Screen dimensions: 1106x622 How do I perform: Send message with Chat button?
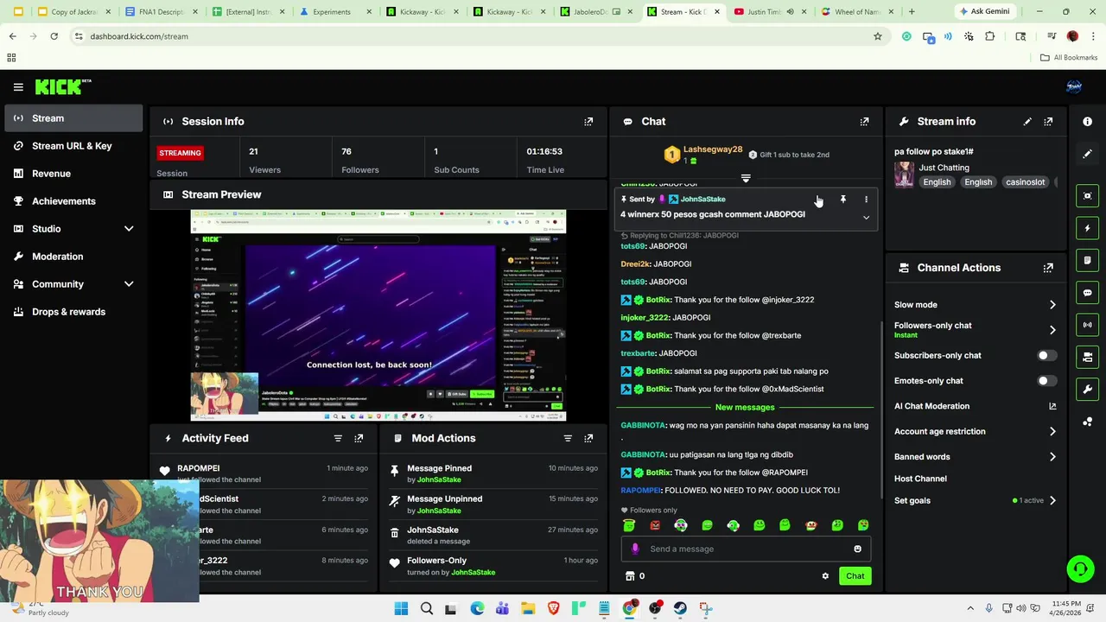tap(855, 576)
